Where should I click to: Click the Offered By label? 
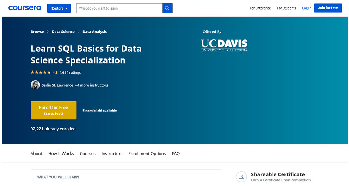[x=212, y=32]
